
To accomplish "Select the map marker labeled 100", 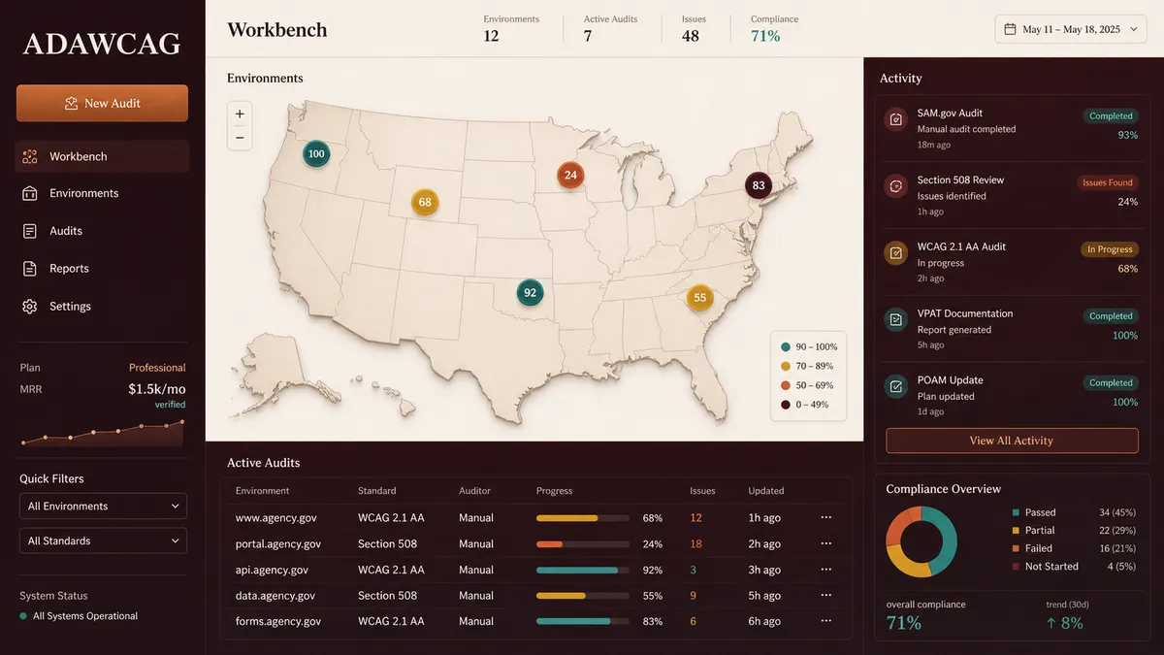I will pyautogui.click(x=315, y=153).
